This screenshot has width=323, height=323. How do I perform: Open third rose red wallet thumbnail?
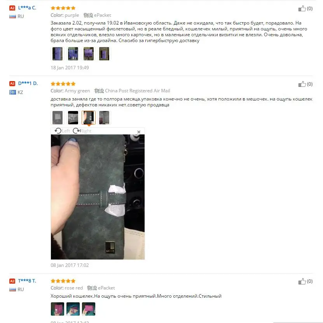click(89, 309)
